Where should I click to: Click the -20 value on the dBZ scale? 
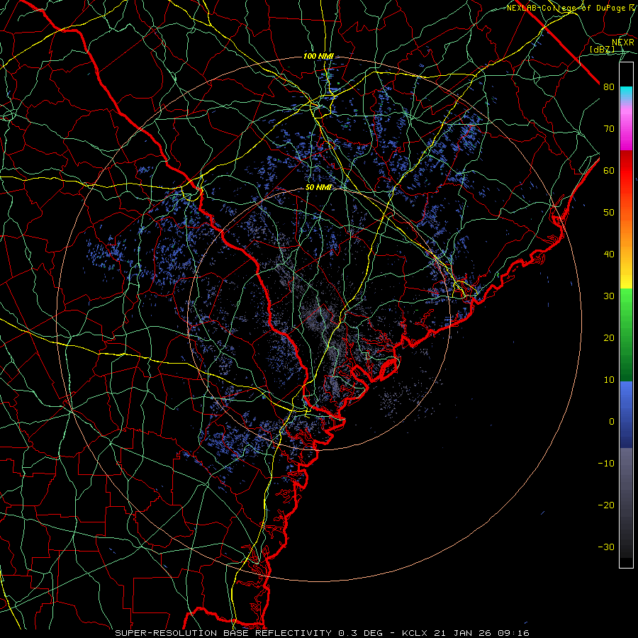606,505
